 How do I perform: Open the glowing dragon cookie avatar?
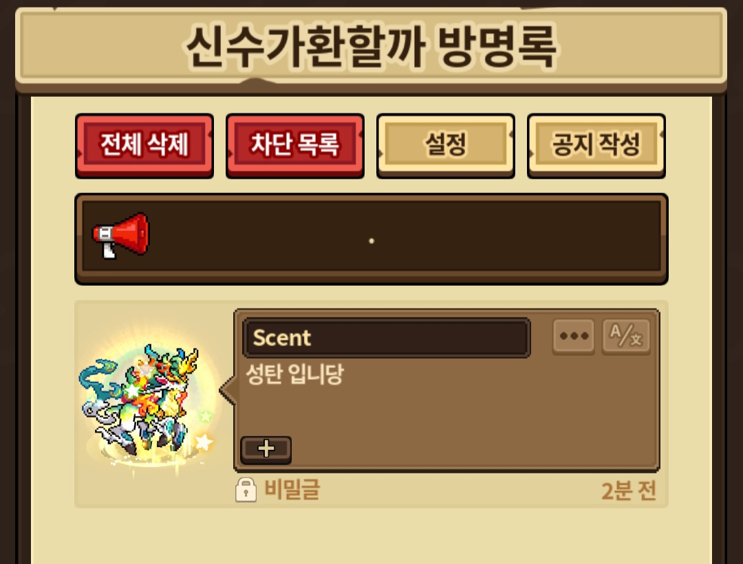click(146, 405)
